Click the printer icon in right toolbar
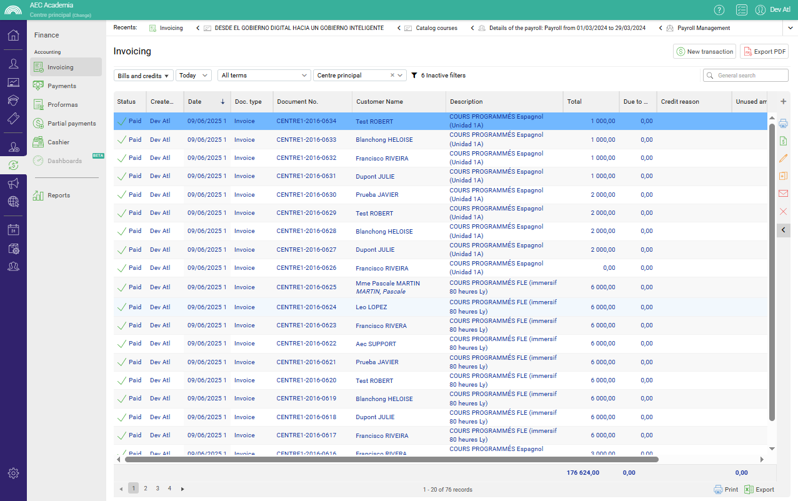Viewport: 798px width, 501px height. pyautogui.click(x=783, y=123)
